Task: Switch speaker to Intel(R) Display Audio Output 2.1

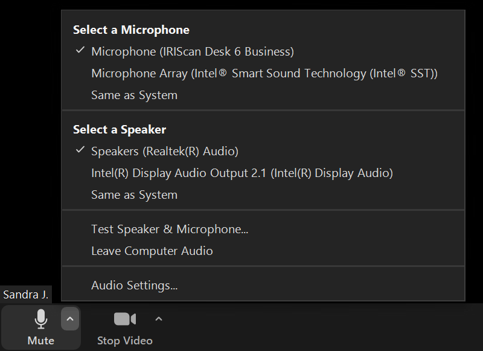Action: click(263, 173)
